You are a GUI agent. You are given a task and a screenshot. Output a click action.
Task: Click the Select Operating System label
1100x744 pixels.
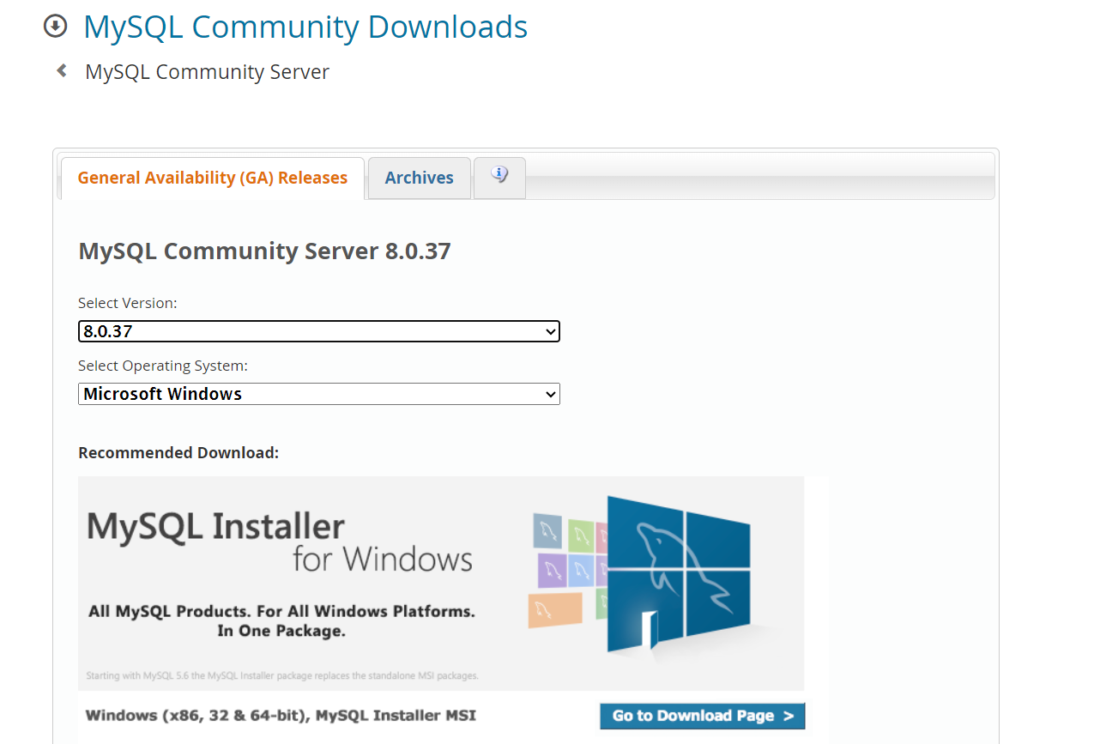[x=163, y=366]
